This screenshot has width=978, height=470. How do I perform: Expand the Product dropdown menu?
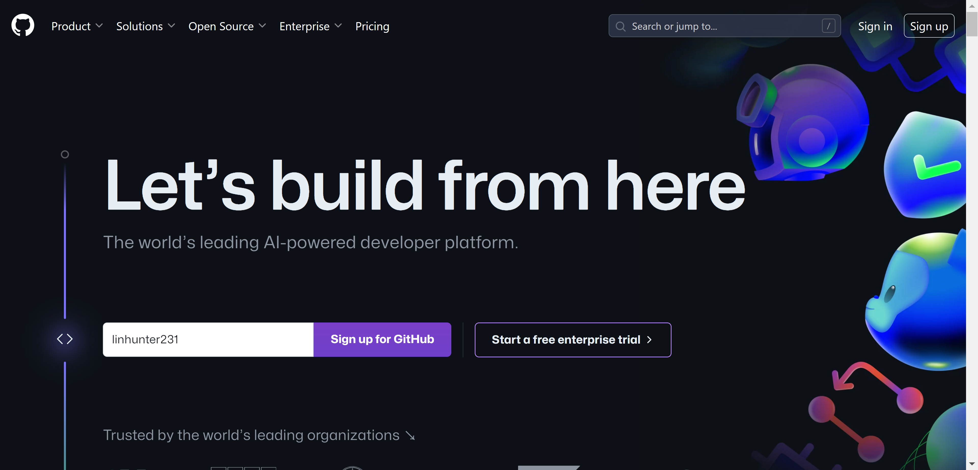77,26
